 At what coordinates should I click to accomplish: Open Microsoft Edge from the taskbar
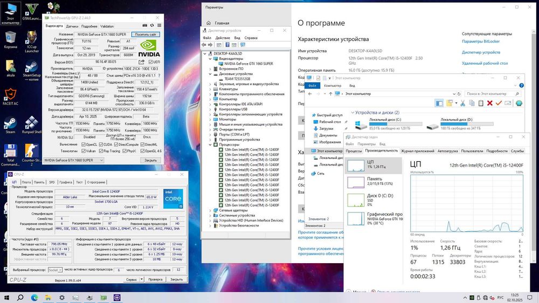[34, 298]
